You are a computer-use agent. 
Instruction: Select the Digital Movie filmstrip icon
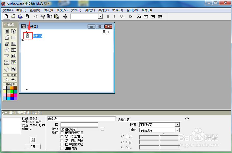(14, 50)
